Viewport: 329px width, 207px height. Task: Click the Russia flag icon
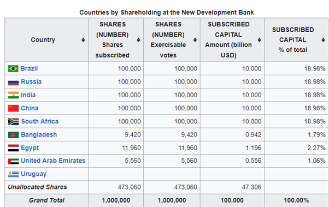pyautogui.click(x=13, y=82)
